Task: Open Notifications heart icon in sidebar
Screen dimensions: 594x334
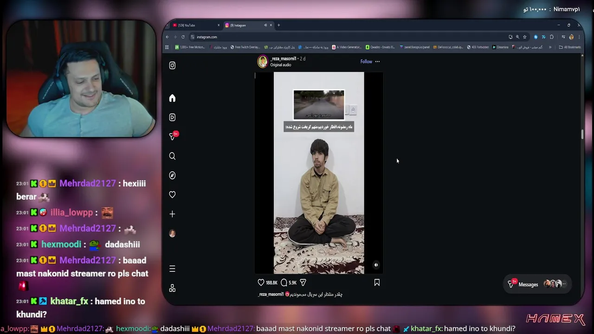Action: point(172,195)
